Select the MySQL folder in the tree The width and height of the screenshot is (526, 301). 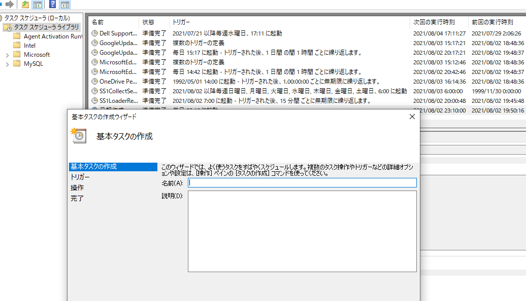click(33, 64)
